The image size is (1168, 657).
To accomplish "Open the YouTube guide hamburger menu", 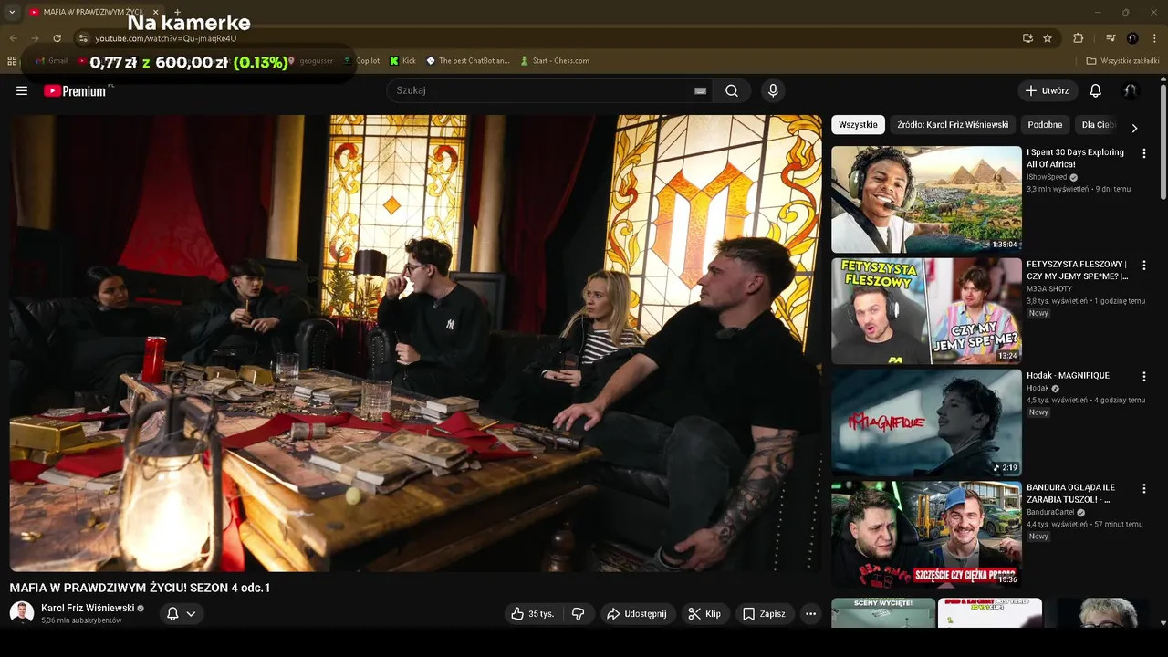I will point(22,90).
